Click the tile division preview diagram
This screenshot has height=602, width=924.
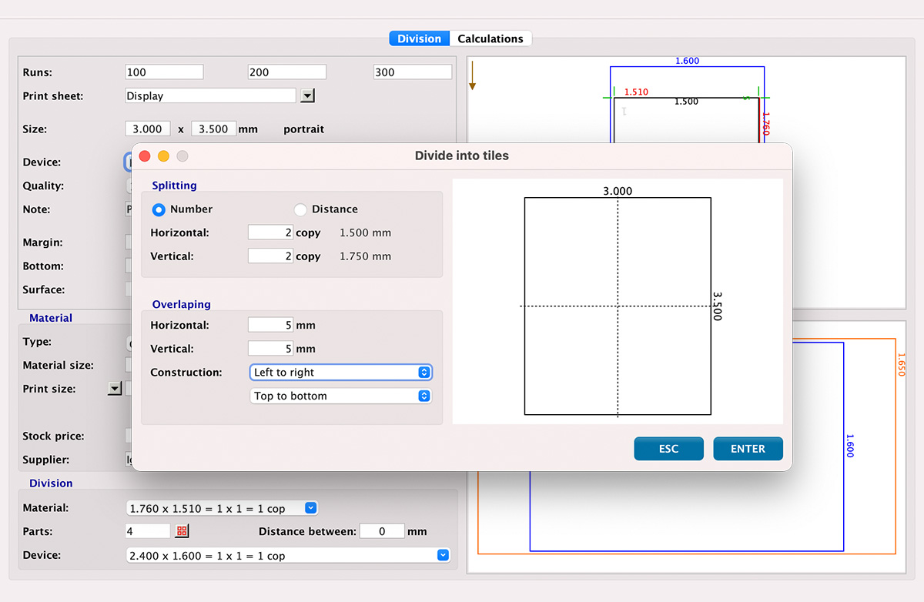click(x=617, y=305)
